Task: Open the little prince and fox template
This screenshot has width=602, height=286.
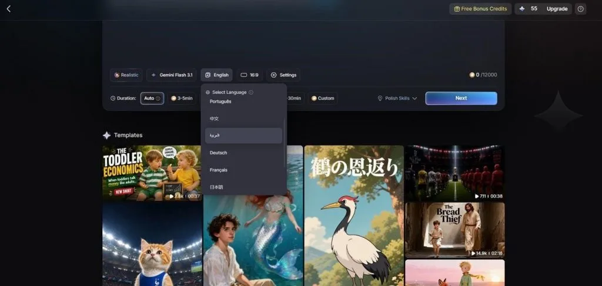Action: pyautogui.click(x=454, y=273)
